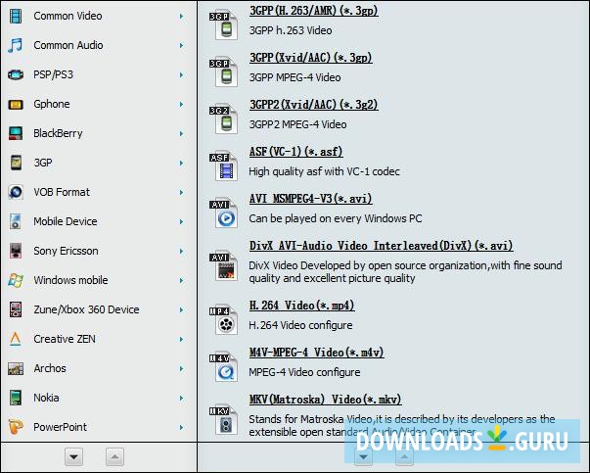
Task: Click the PSP/PS3 console icon
Action: [16, 74]
